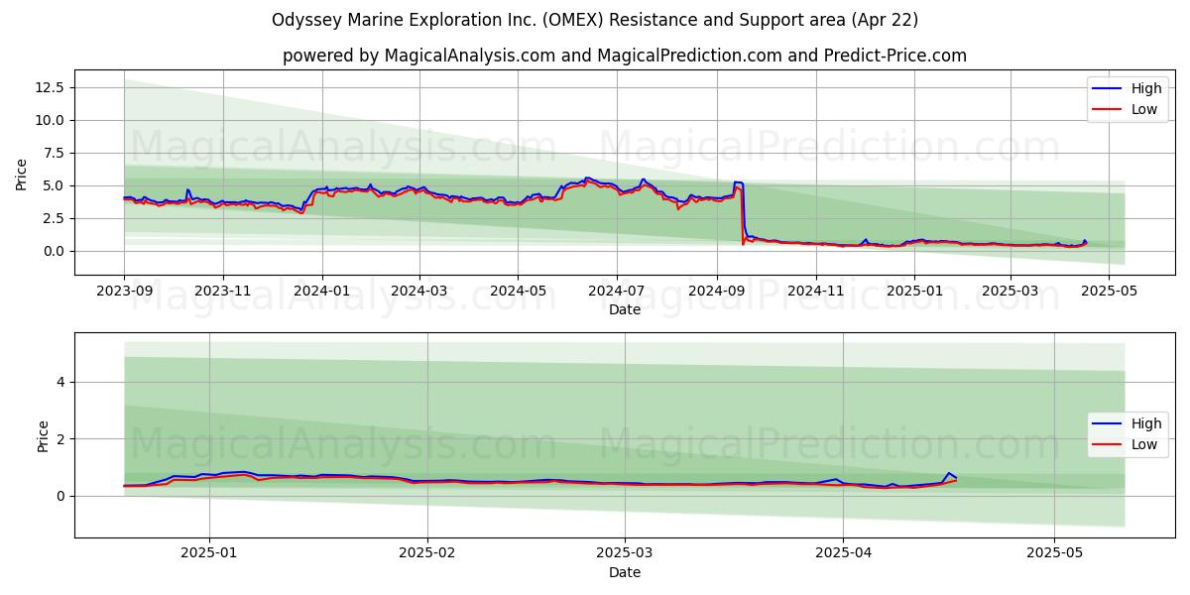1190x595 pixels.
Task: Click the upper chart '2023-11' tick label
Action: [x=222, y=292]
